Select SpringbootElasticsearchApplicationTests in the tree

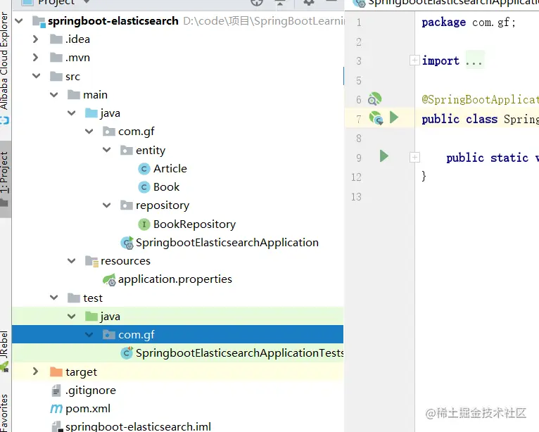[x=239, y=353]
